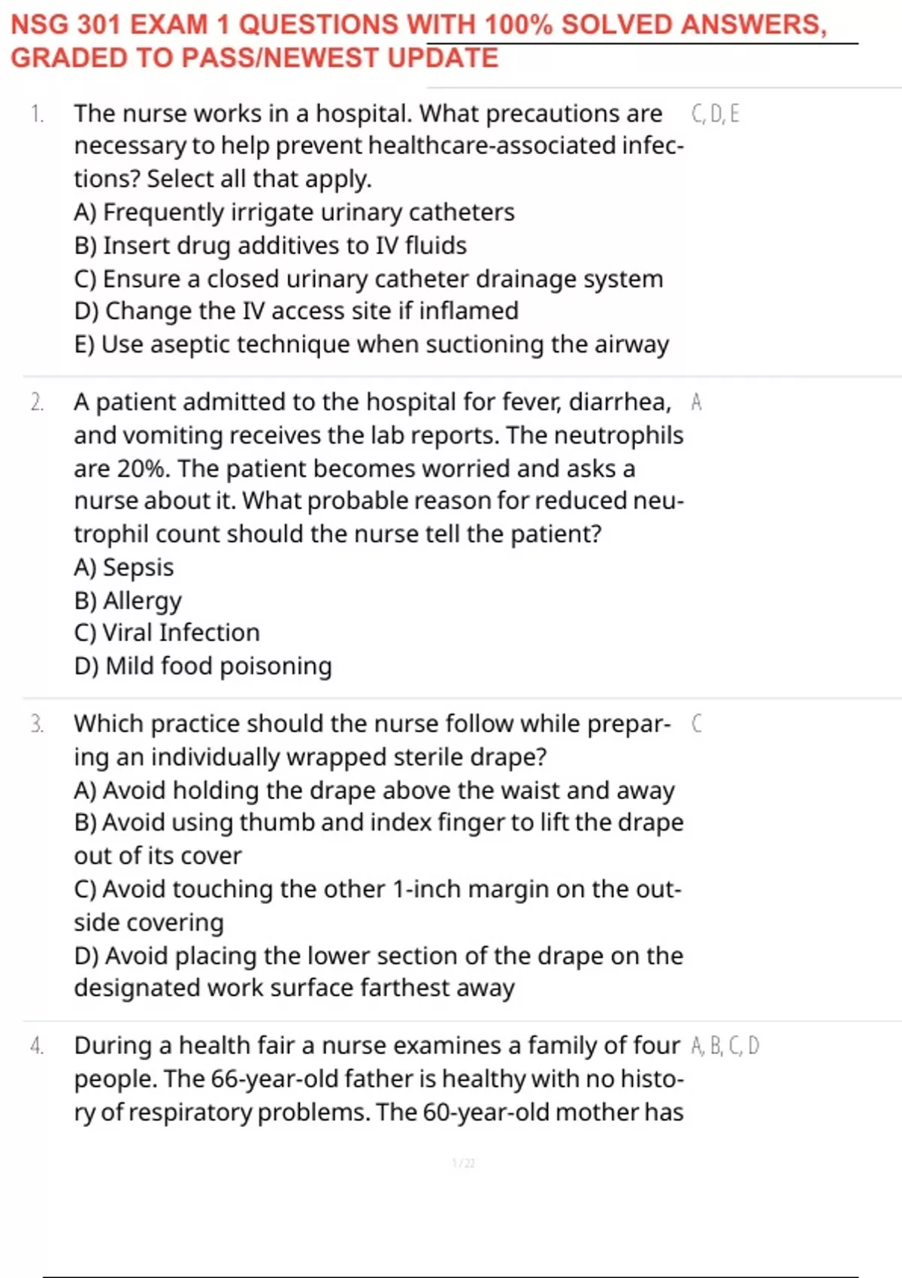Choose option A) Sepsis
The width and height of the screenshot is (902, 1278).
pyautogui.click(x=124, y=568)
